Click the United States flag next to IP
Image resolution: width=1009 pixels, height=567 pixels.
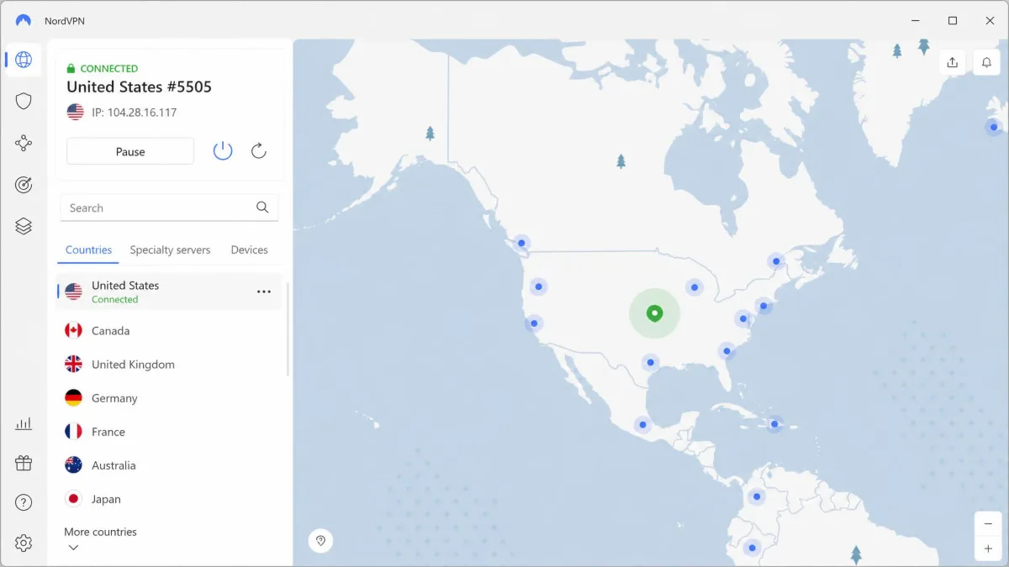(x=76, y=112)
